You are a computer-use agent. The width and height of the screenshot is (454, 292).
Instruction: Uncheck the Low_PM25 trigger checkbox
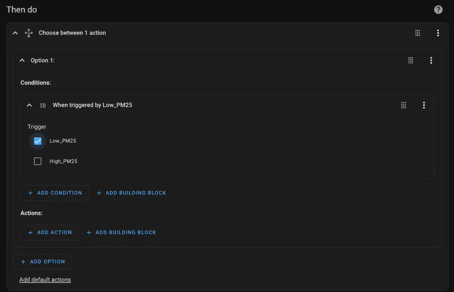[38, 141]
